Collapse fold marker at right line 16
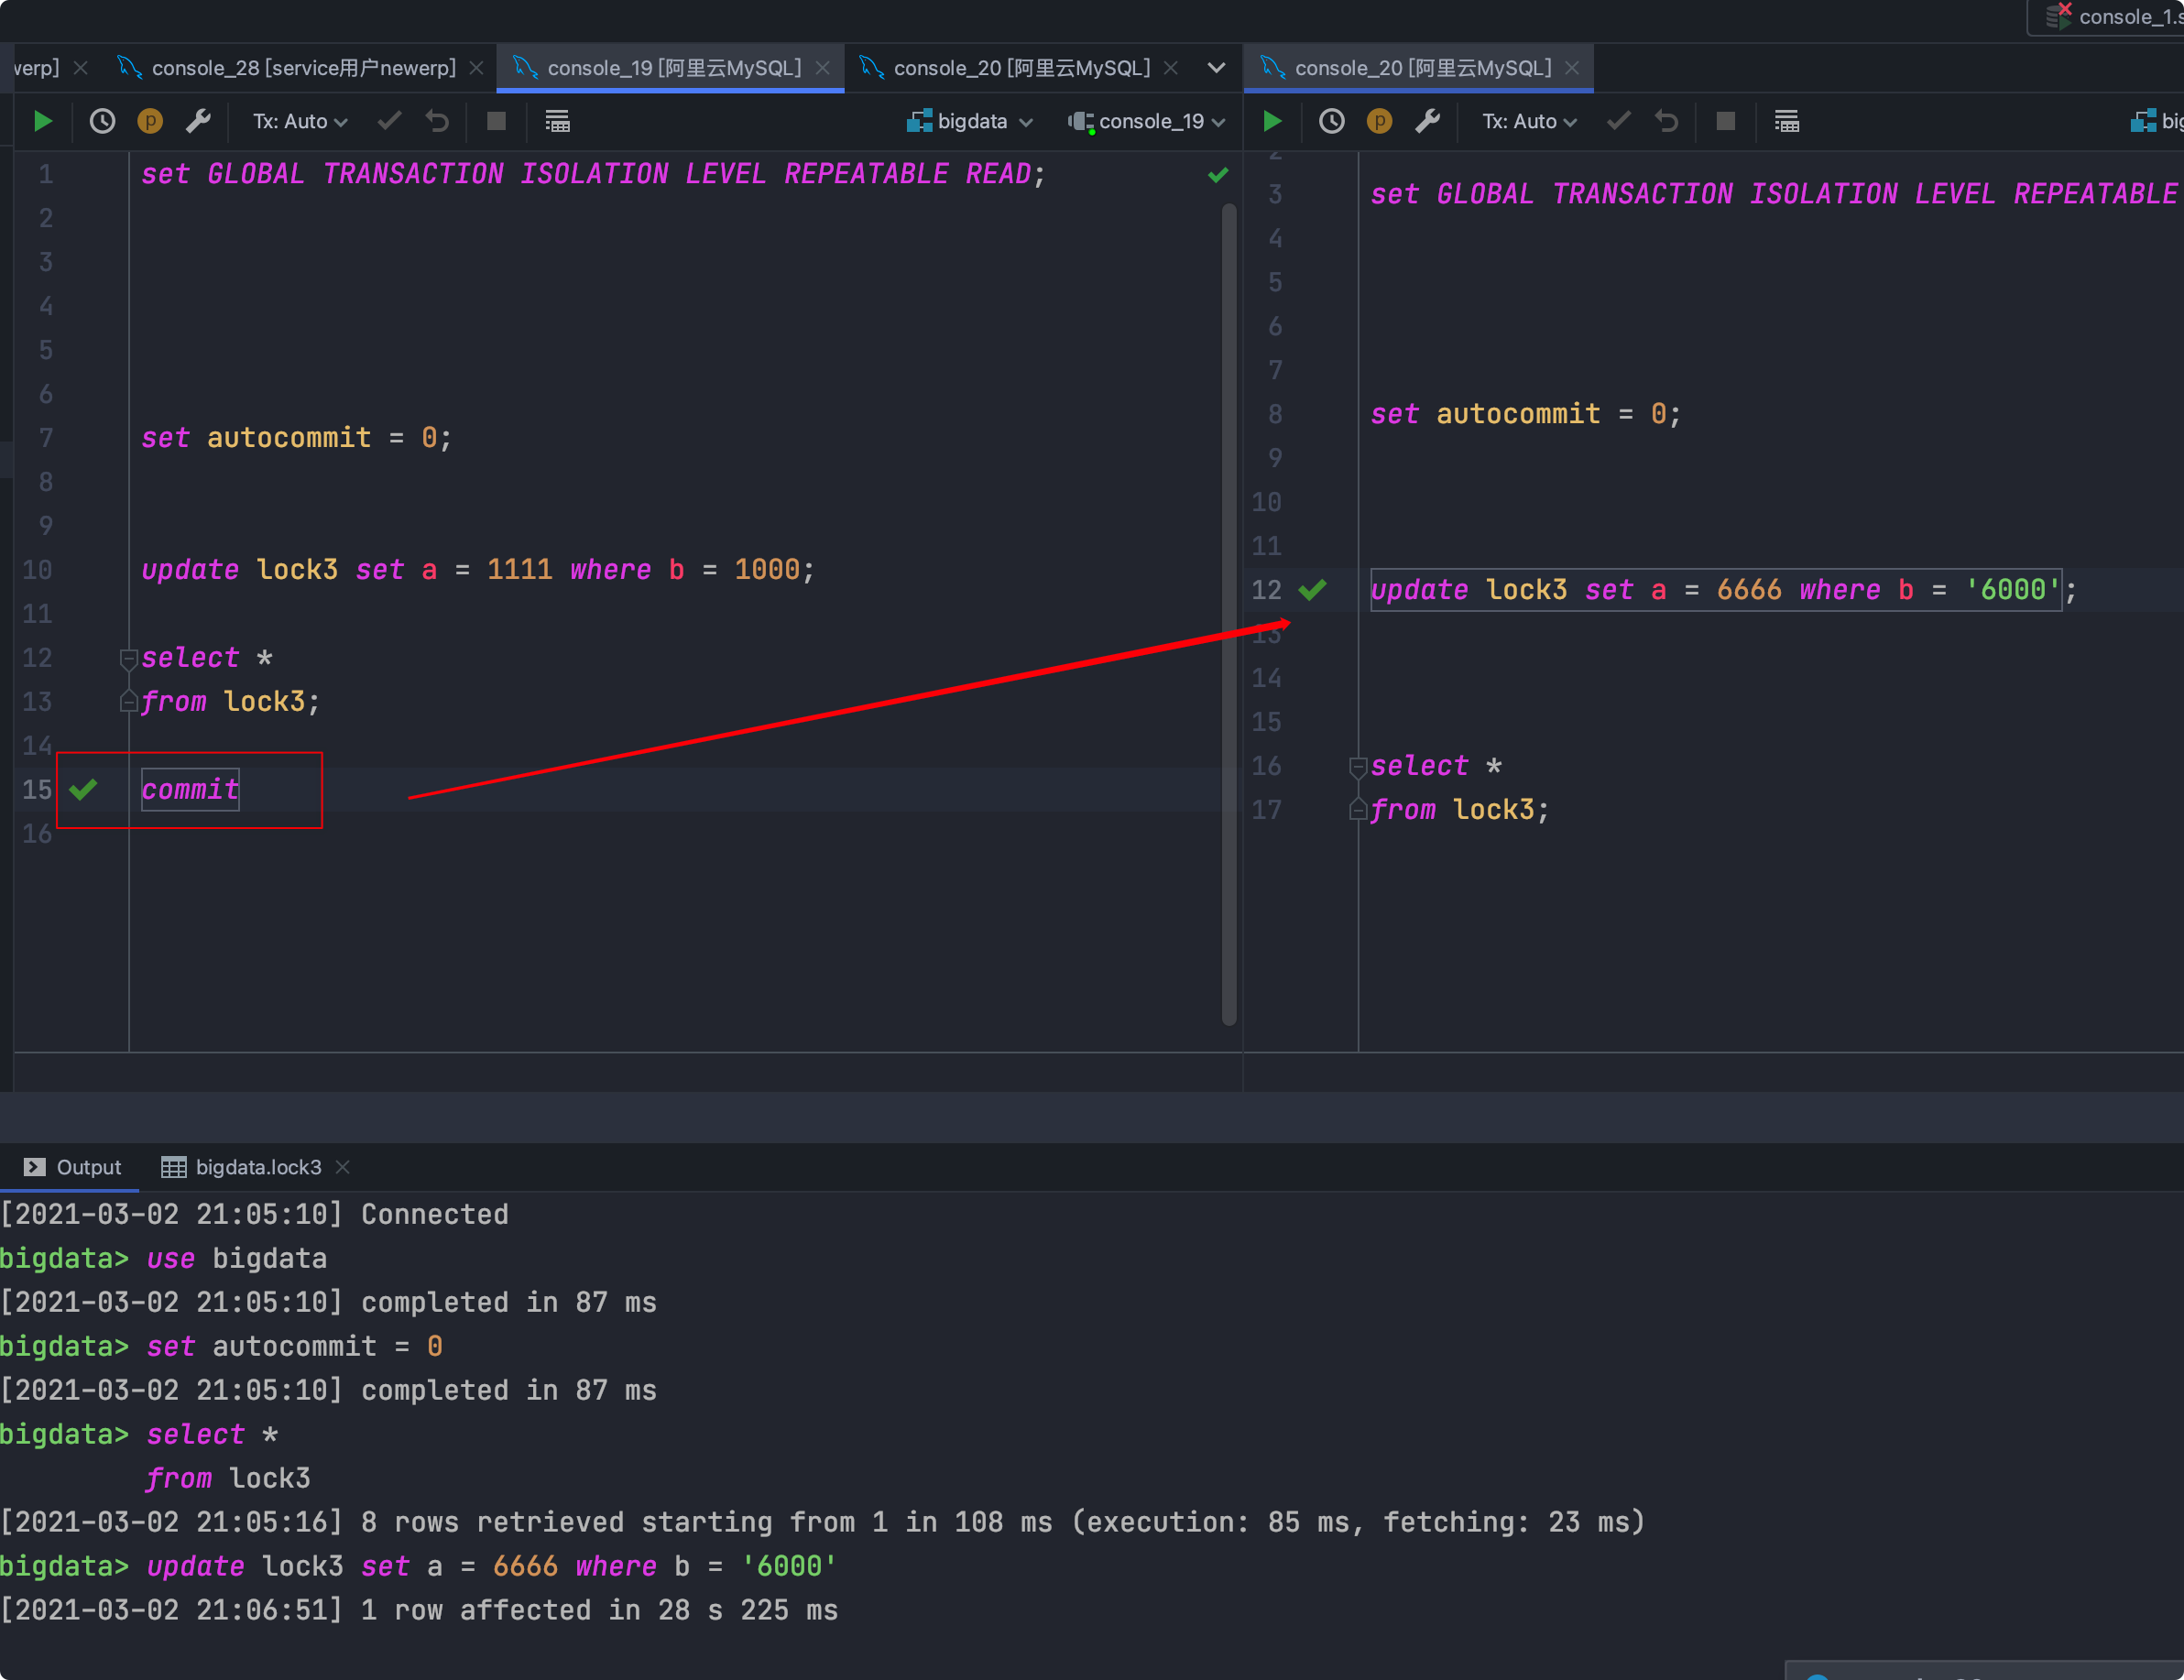The width and height of the screenshot is (2184, 1680). coord(1357,767)
